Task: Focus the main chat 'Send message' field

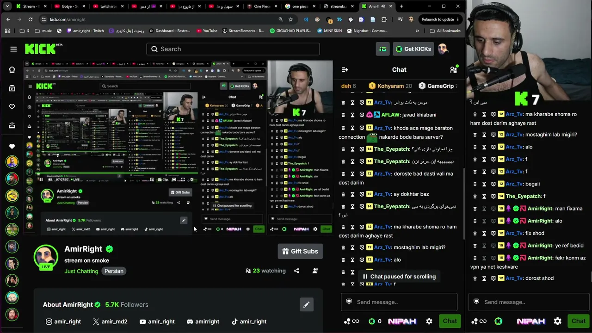Action: (x=399, y=302)
